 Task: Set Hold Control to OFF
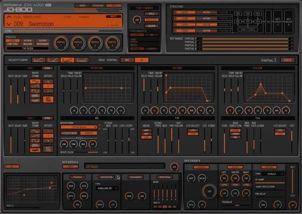point(127,60)
